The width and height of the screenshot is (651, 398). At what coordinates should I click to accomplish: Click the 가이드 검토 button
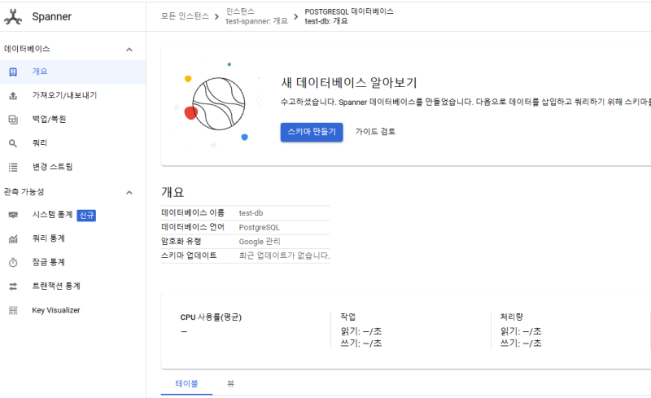375,132
